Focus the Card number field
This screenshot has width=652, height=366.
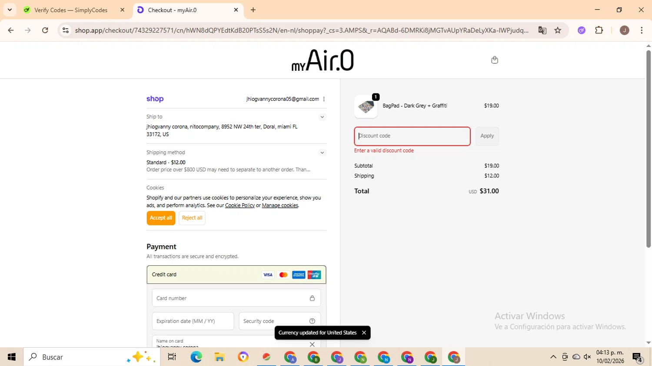click(x=236, y=298)
